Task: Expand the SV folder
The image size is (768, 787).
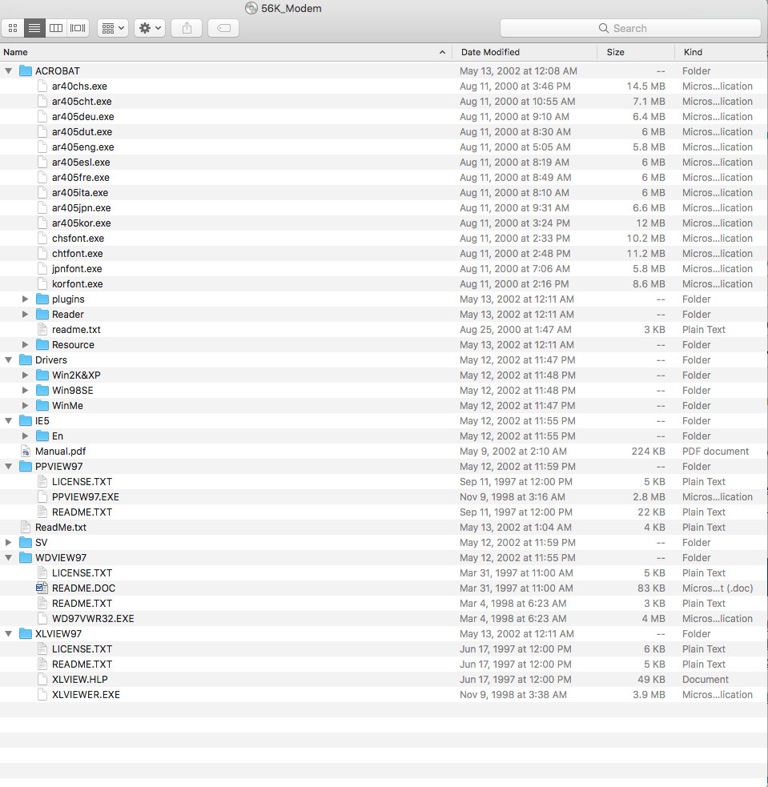Action: (8, 543)
